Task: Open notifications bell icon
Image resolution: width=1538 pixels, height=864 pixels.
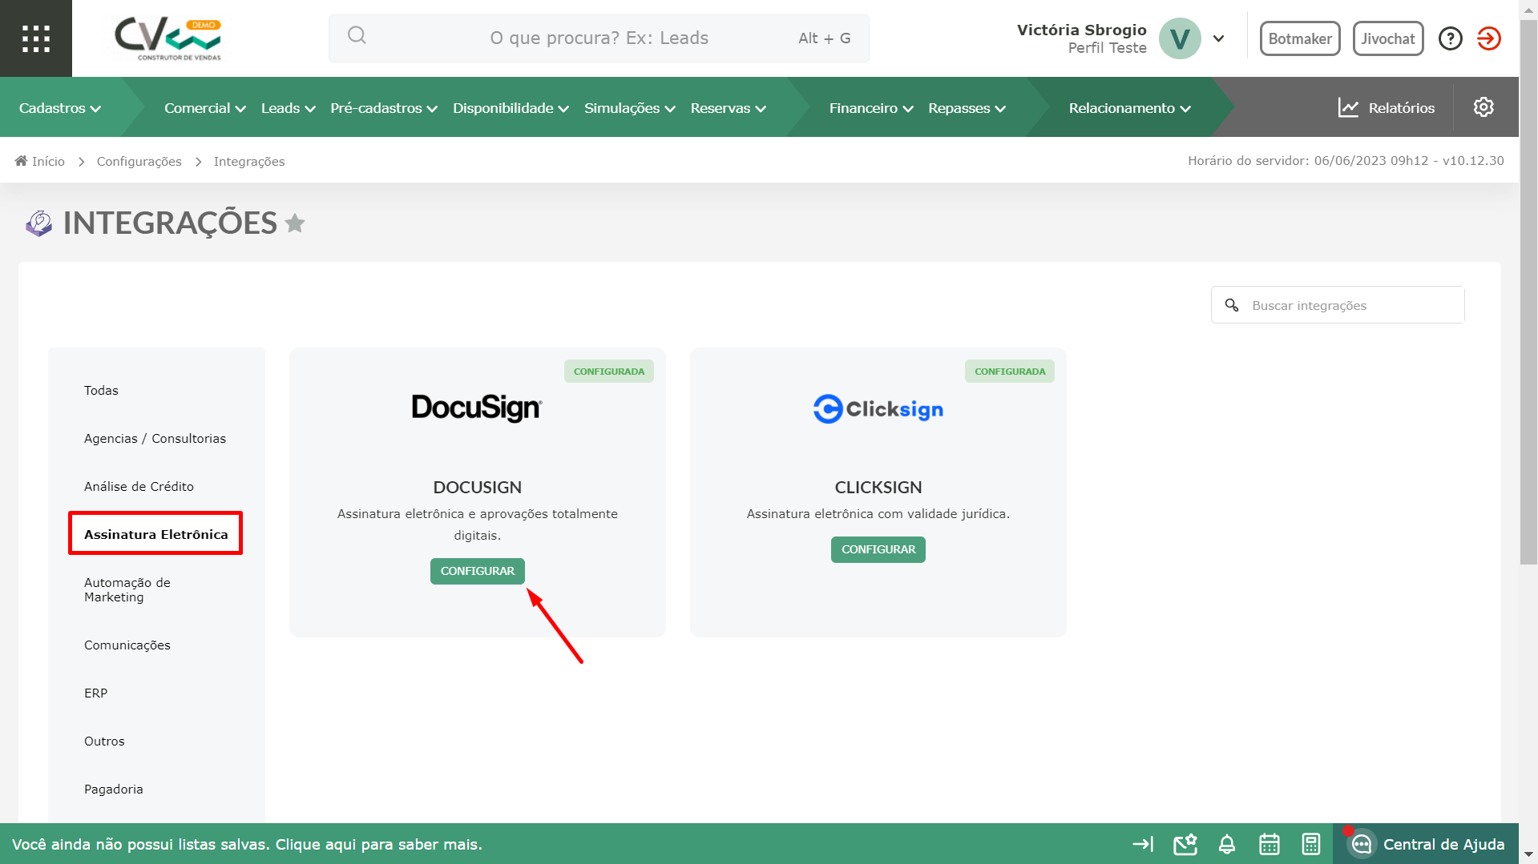Action: click(x=1227, y=844)
